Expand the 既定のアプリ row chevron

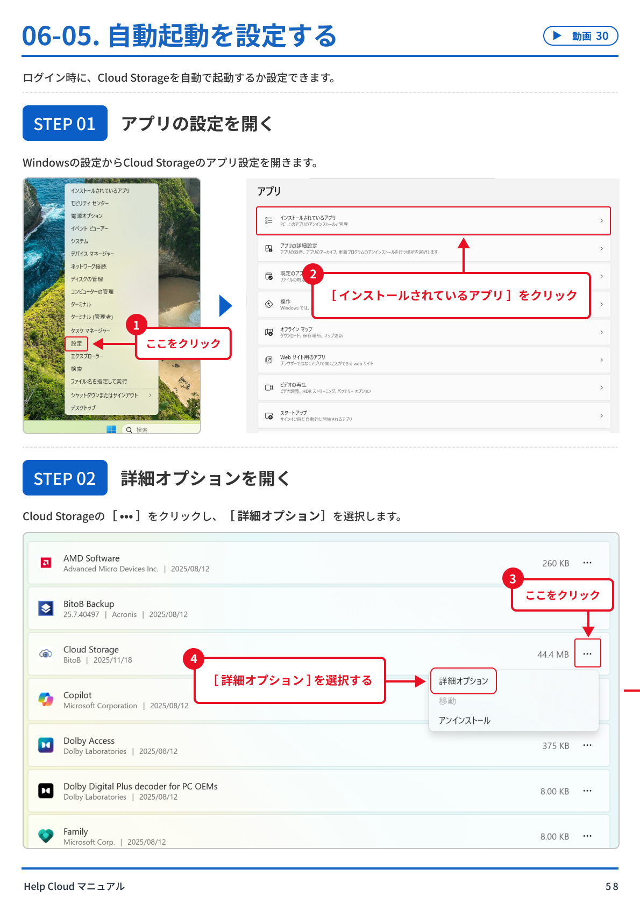[601, 276]
